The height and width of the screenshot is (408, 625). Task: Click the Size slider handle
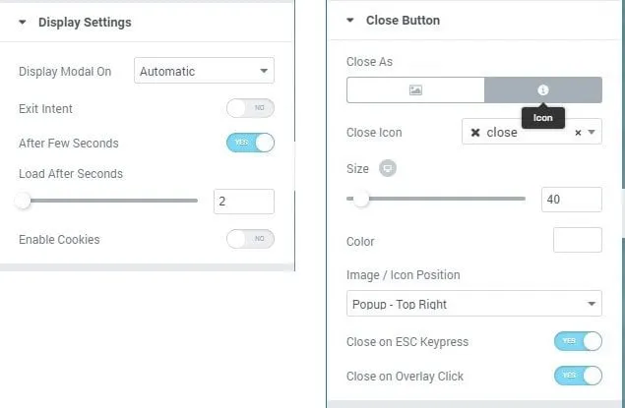[361, 199]
